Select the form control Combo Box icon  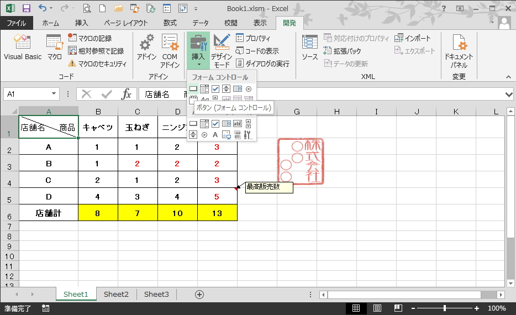[x=204, y=89]
